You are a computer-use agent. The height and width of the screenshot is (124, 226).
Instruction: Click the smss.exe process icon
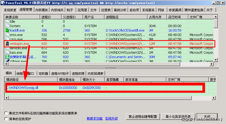click(7, 35)
